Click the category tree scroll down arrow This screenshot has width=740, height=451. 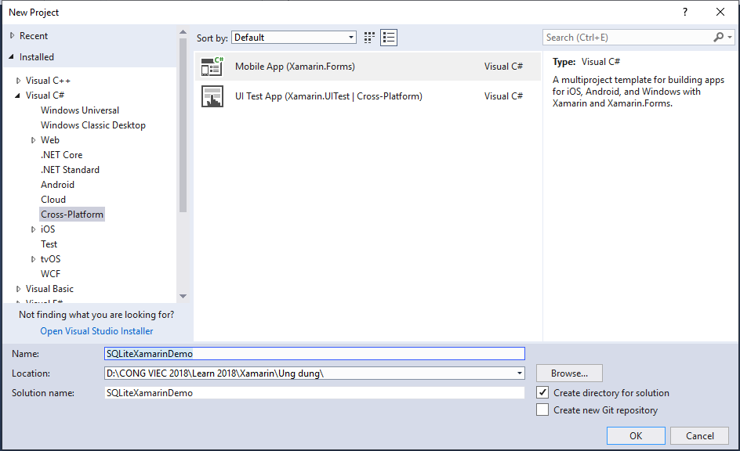(183, 297)
